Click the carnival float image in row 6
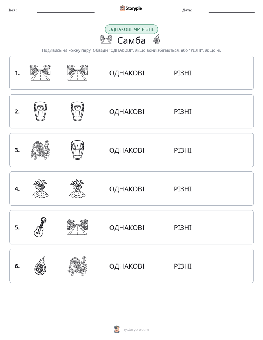263x340 pixels. point(77,266)
